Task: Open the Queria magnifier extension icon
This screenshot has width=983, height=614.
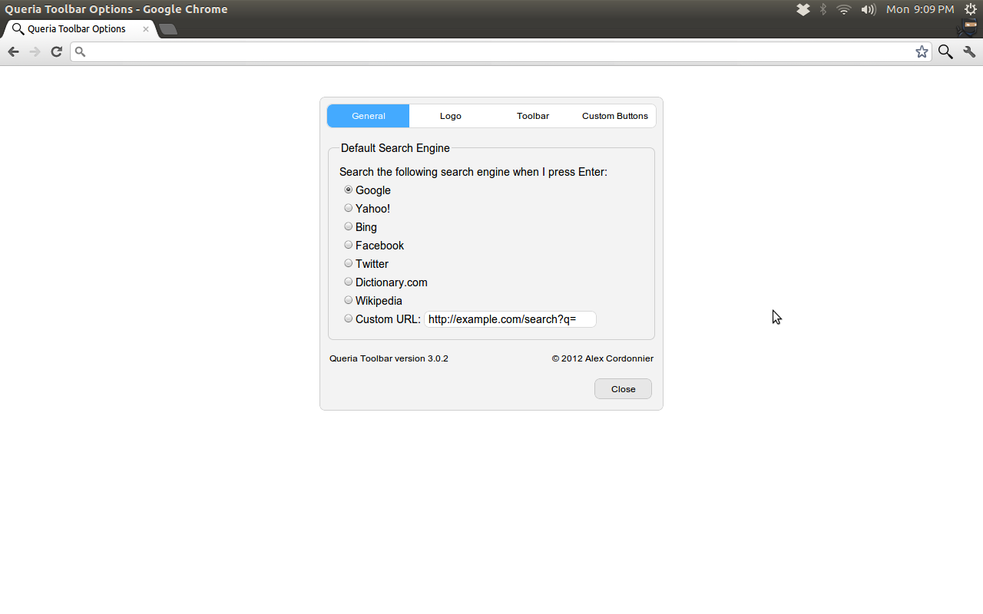Action: click(x=945, y=51)
